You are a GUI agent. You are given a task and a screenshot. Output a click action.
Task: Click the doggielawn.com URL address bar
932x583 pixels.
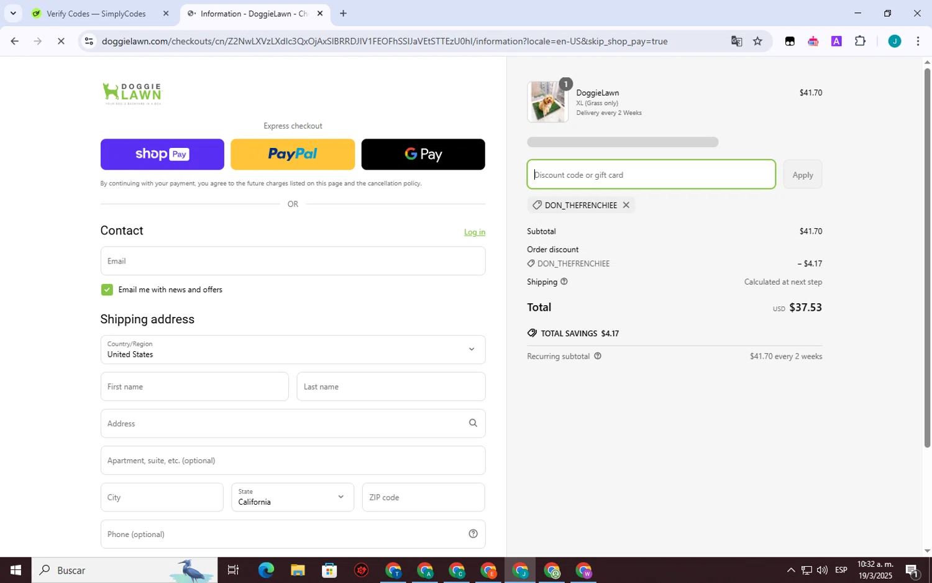pos(384,42)
